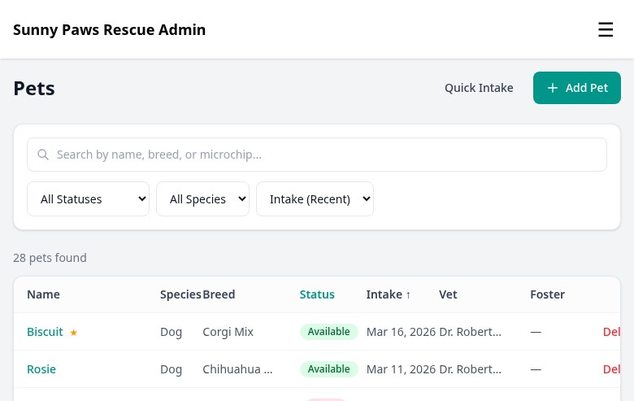Open the Biscuit pet record
Image resolution: width=634 pixels, height=401 pixels.
coord(45,332)
